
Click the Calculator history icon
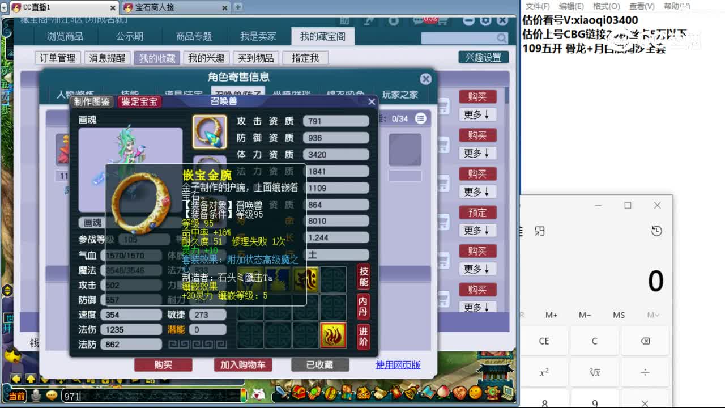pyautogui.click(x=656, y=231)
